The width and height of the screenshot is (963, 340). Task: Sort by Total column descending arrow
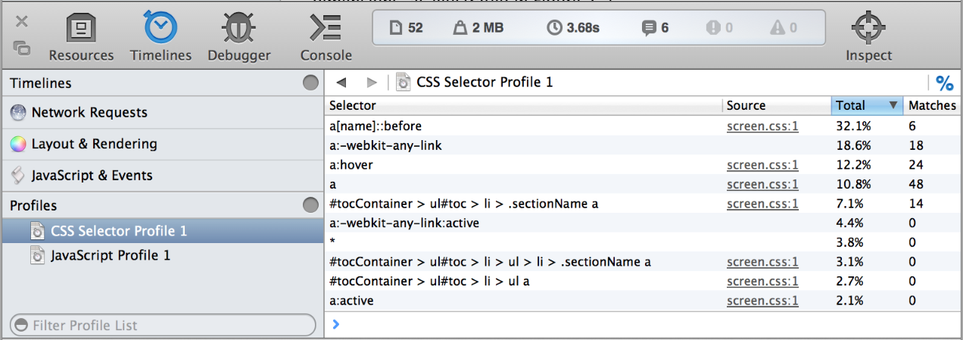coord(893,106)
